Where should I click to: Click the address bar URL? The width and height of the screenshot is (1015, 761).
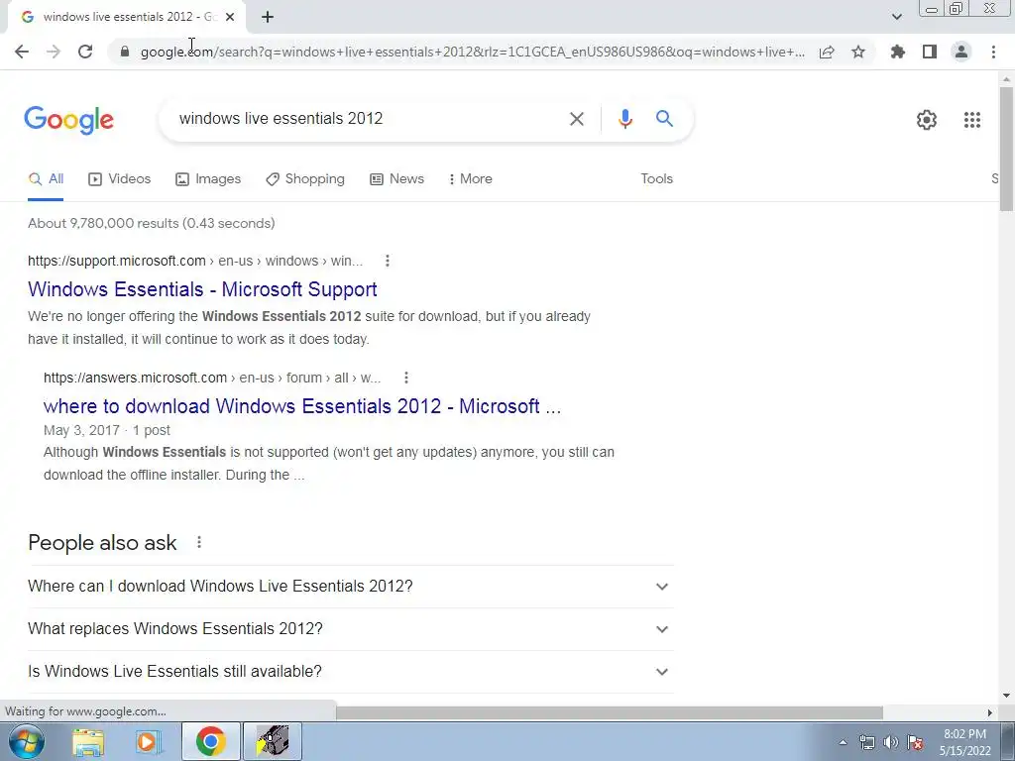pyautogui.click(x=473, y=52)
